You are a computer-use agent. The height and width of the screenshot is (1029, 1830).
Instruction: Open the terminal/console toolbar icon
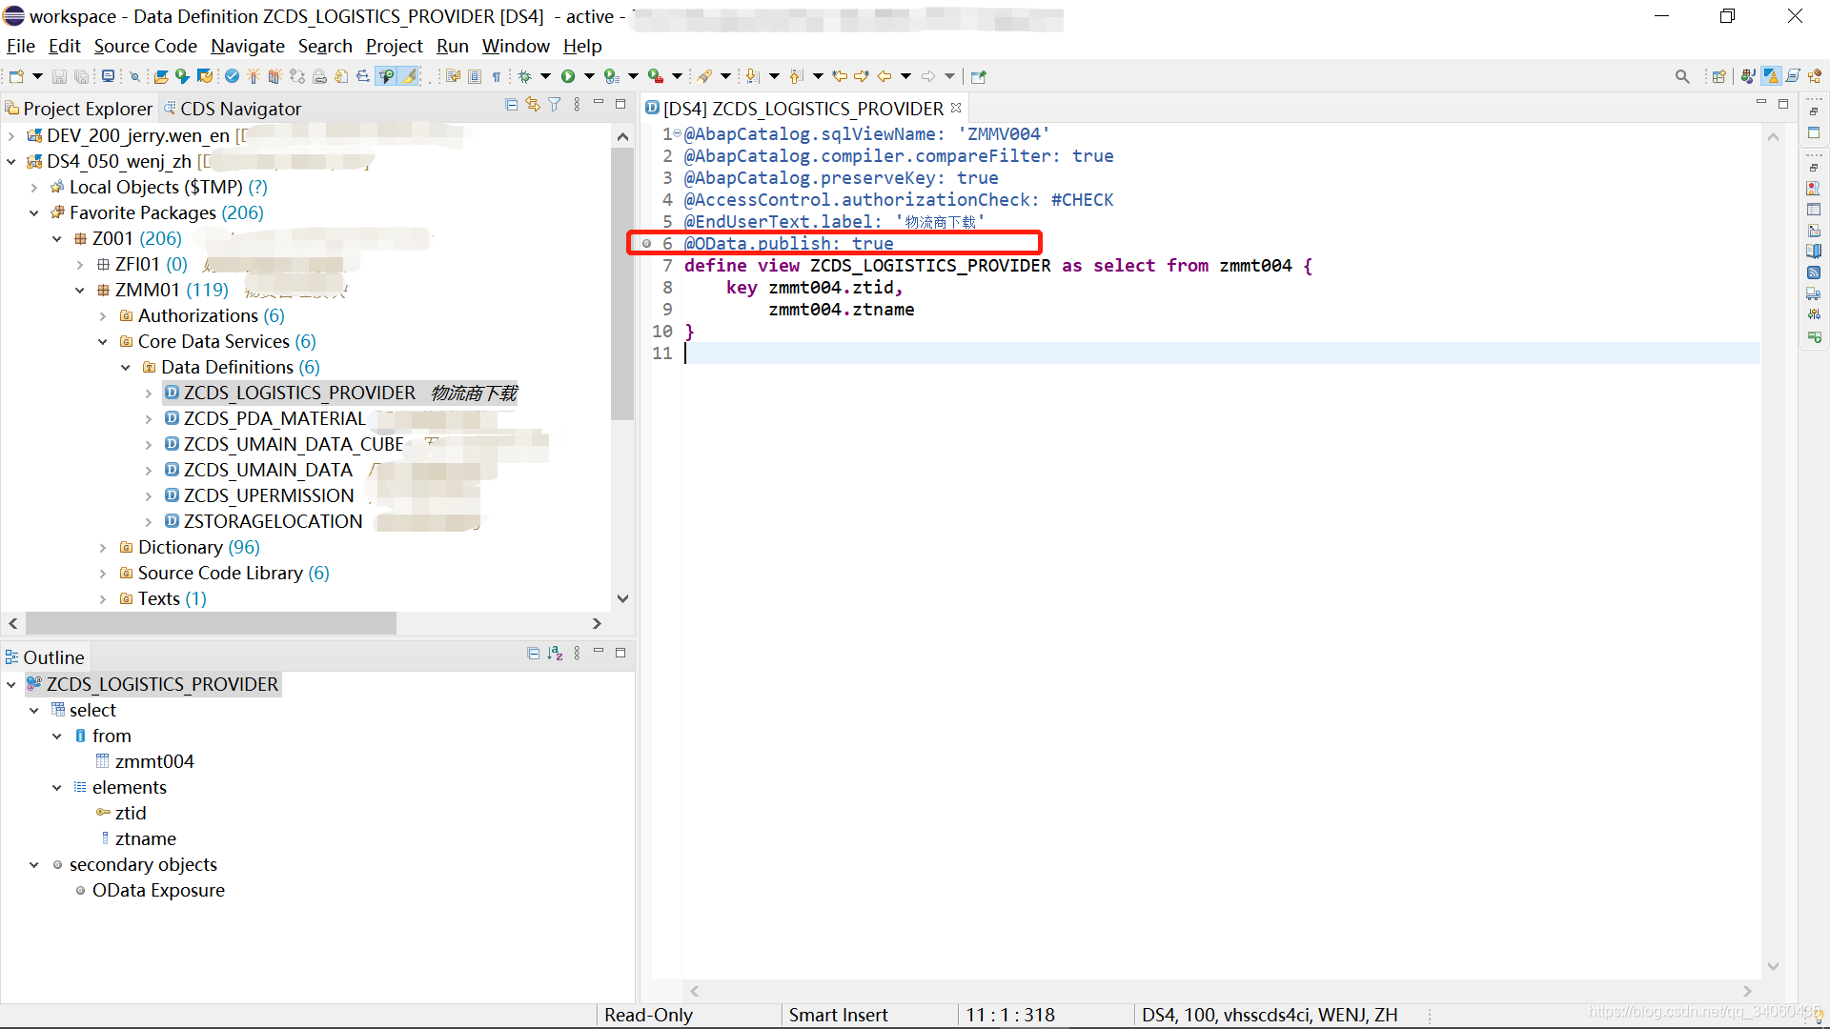click(x=108, y=76)
